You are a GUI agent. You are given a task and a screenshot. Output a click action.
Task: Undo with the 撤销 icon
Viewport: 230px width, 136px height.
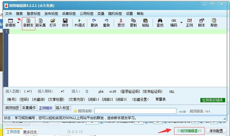click(x=94, y=23)
